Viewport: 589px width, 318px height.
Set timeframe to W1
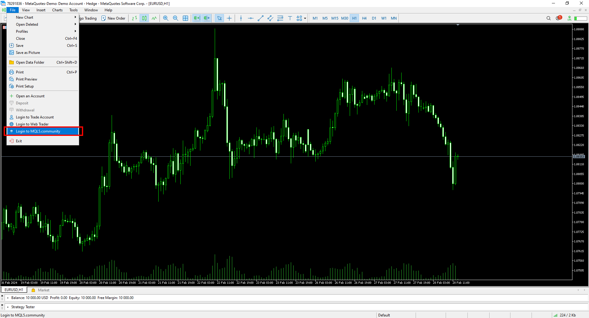(384, 18)
